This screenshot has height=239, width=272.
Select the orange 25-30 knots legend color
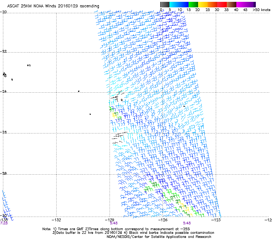tap(212, 4)
